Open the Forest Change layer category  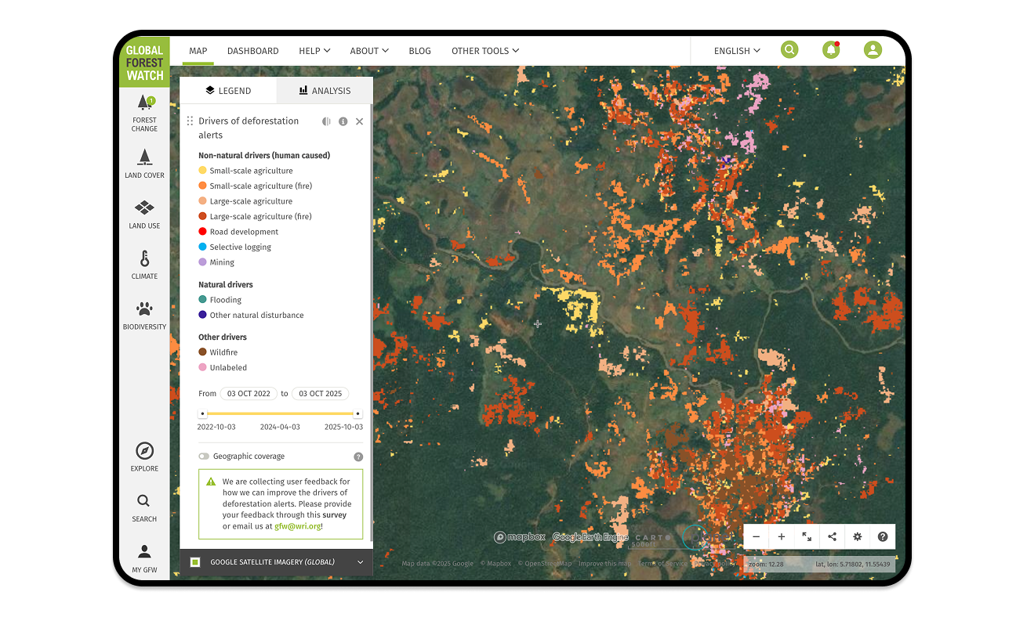pos(144,112)
